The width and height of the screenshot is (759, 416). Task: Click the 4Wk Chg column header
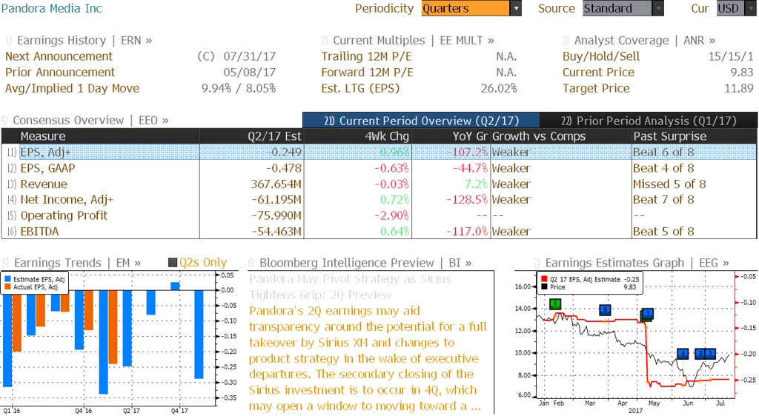[357, 136]
